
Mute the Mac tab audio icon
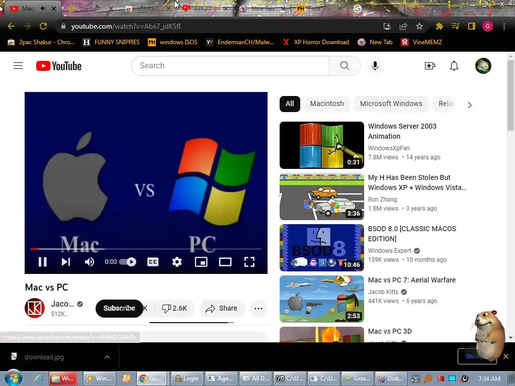click(x=43, y=8)
